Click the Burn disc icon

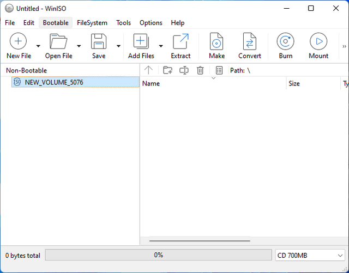click(x=285, y=42)
